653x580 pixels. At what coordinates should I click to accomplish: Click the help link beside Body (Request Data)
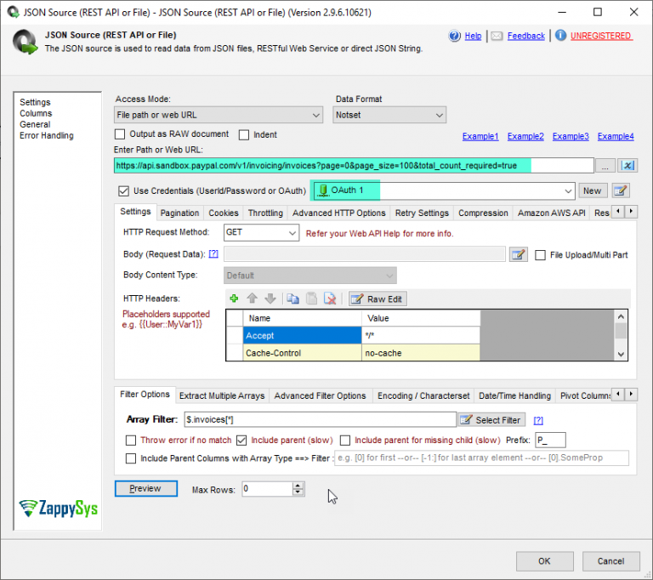213,253
